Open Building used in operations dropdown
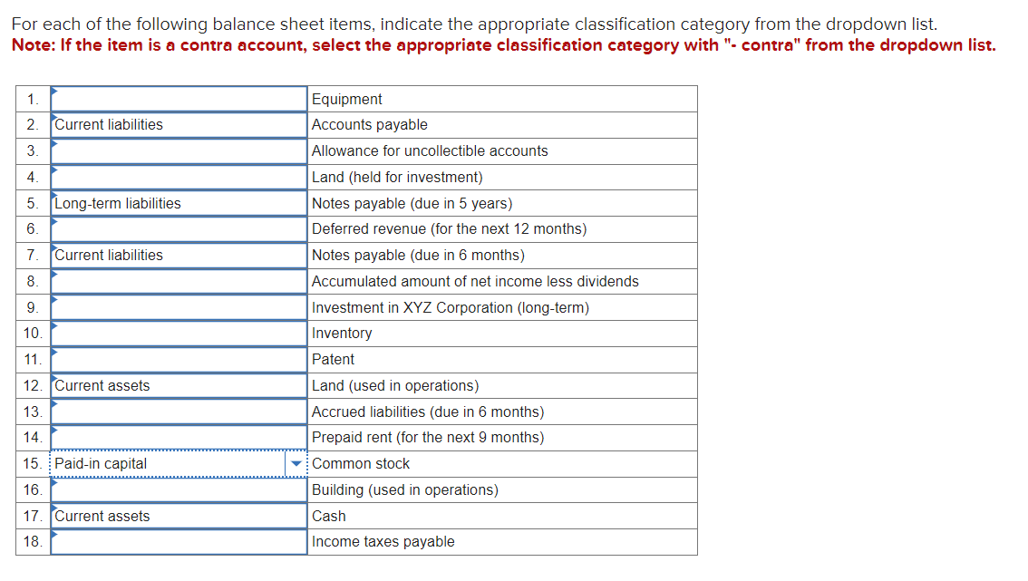The width and height of the screenshot is (1028, 581). coord(177,489)
